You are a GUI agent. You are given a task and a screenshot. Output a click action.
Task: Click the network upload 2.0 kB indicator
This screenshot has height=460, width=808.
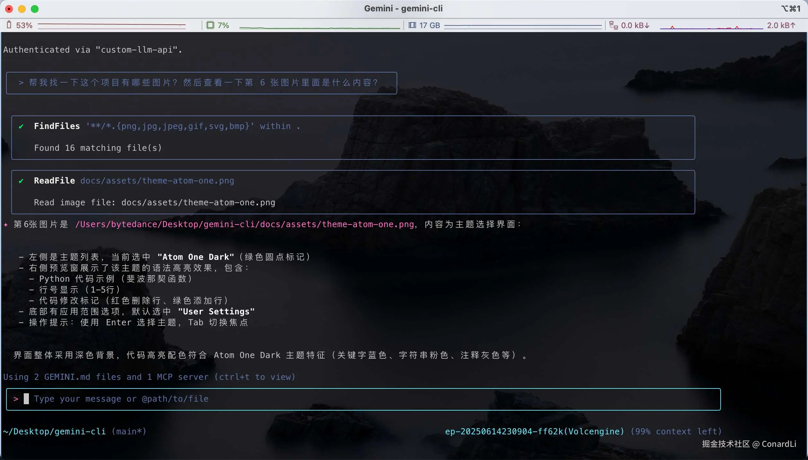781,25
